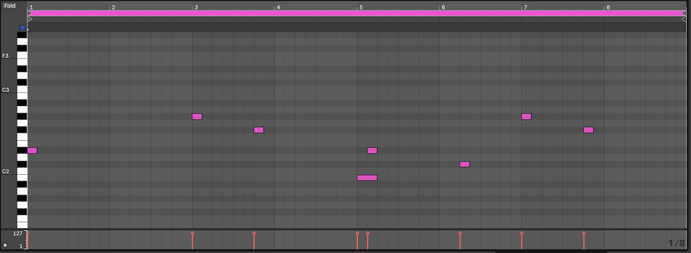Click bar 4 in the time ruler
The image size is (691, 253).
pos(278,7)
